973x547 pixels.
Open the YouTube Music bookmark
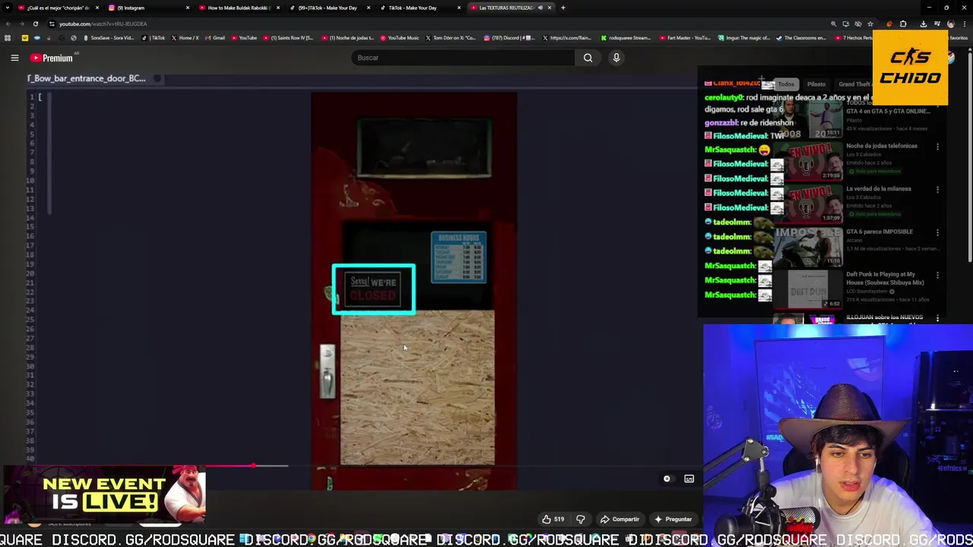click(400, 38)
